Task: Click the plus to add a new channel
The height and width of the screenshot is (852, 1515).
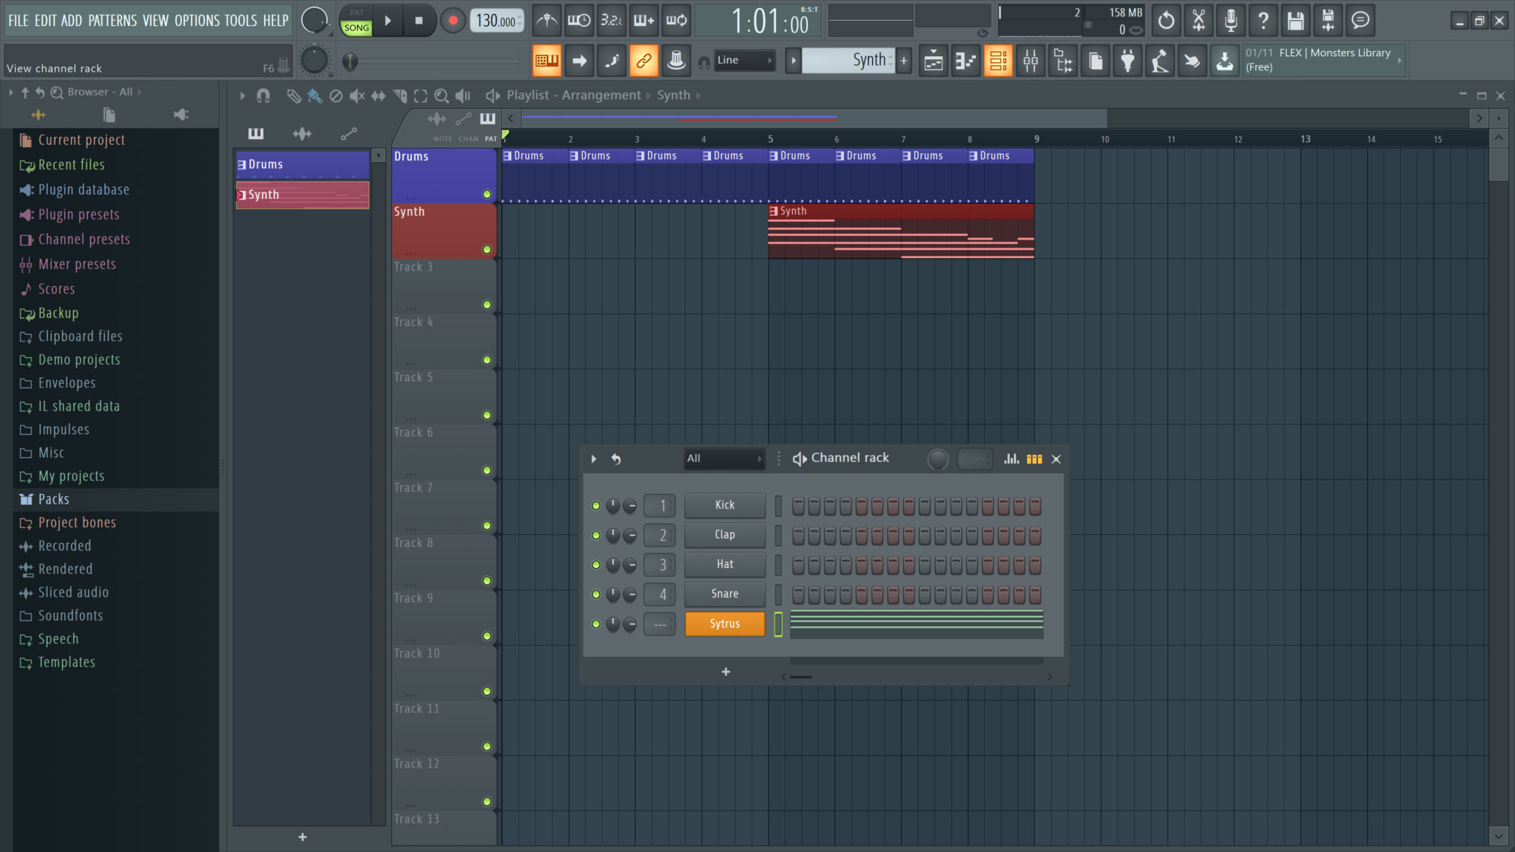Action: [725, 672]
